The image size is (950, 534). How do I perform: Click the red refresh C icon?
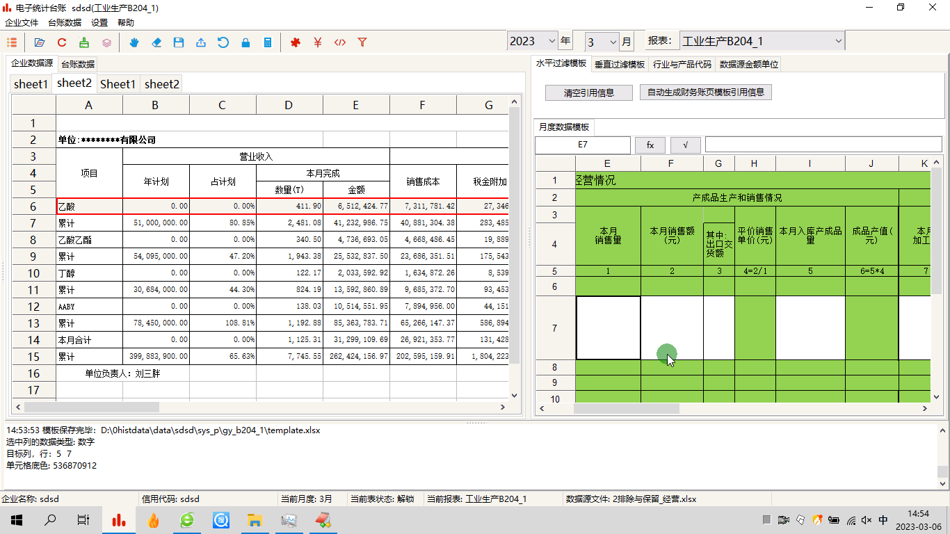[62, 42]
